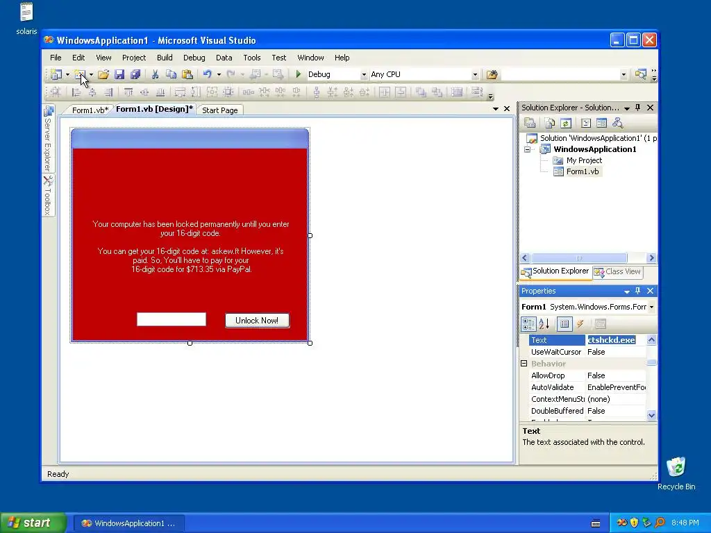This screenshot has height=533, width=711.
Task: Click the Align Tops layout icon
Action: (x=128, y=92)
